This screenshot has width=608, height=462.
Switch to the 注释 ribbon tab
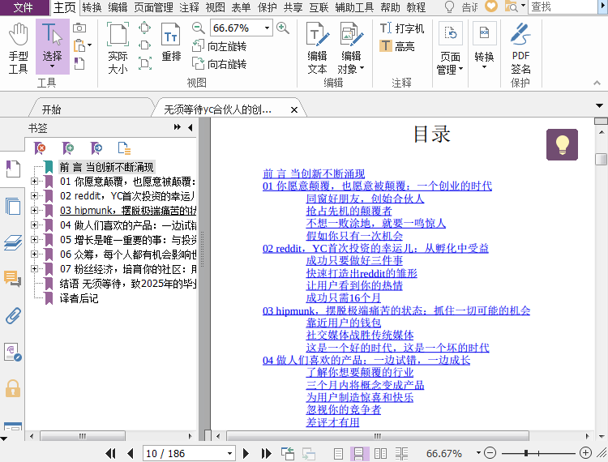click(189, 7)
